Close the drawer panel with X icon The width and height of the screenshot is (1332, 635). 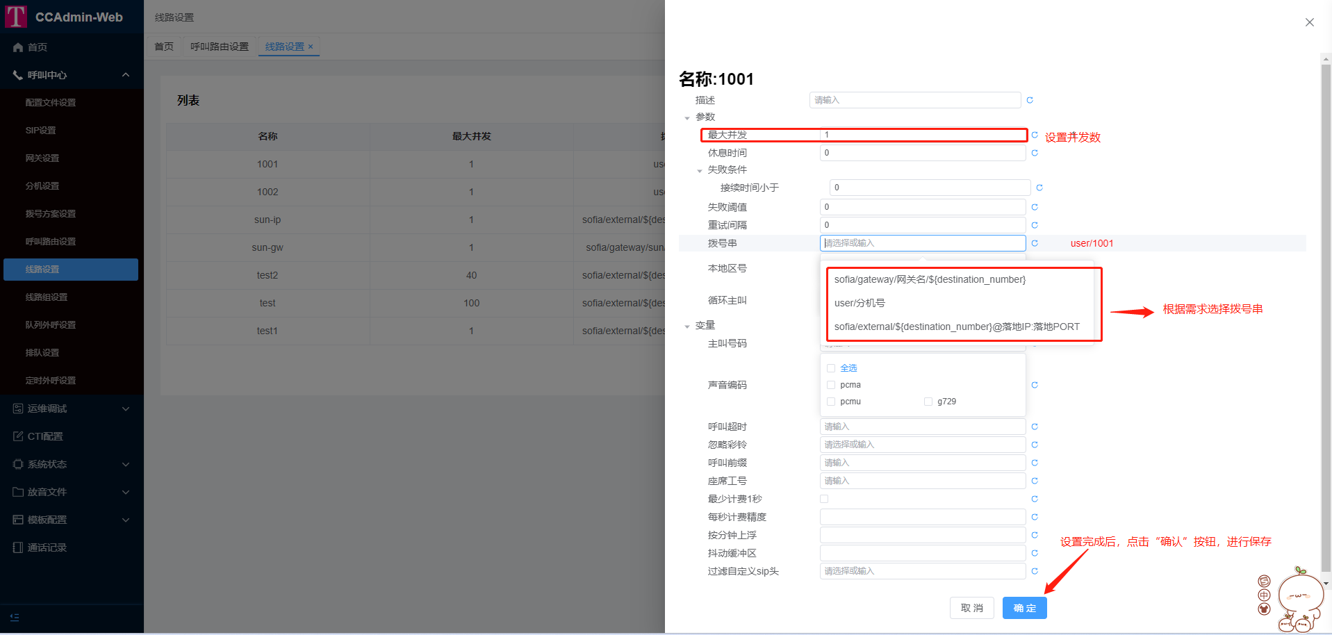[1309, 22]
